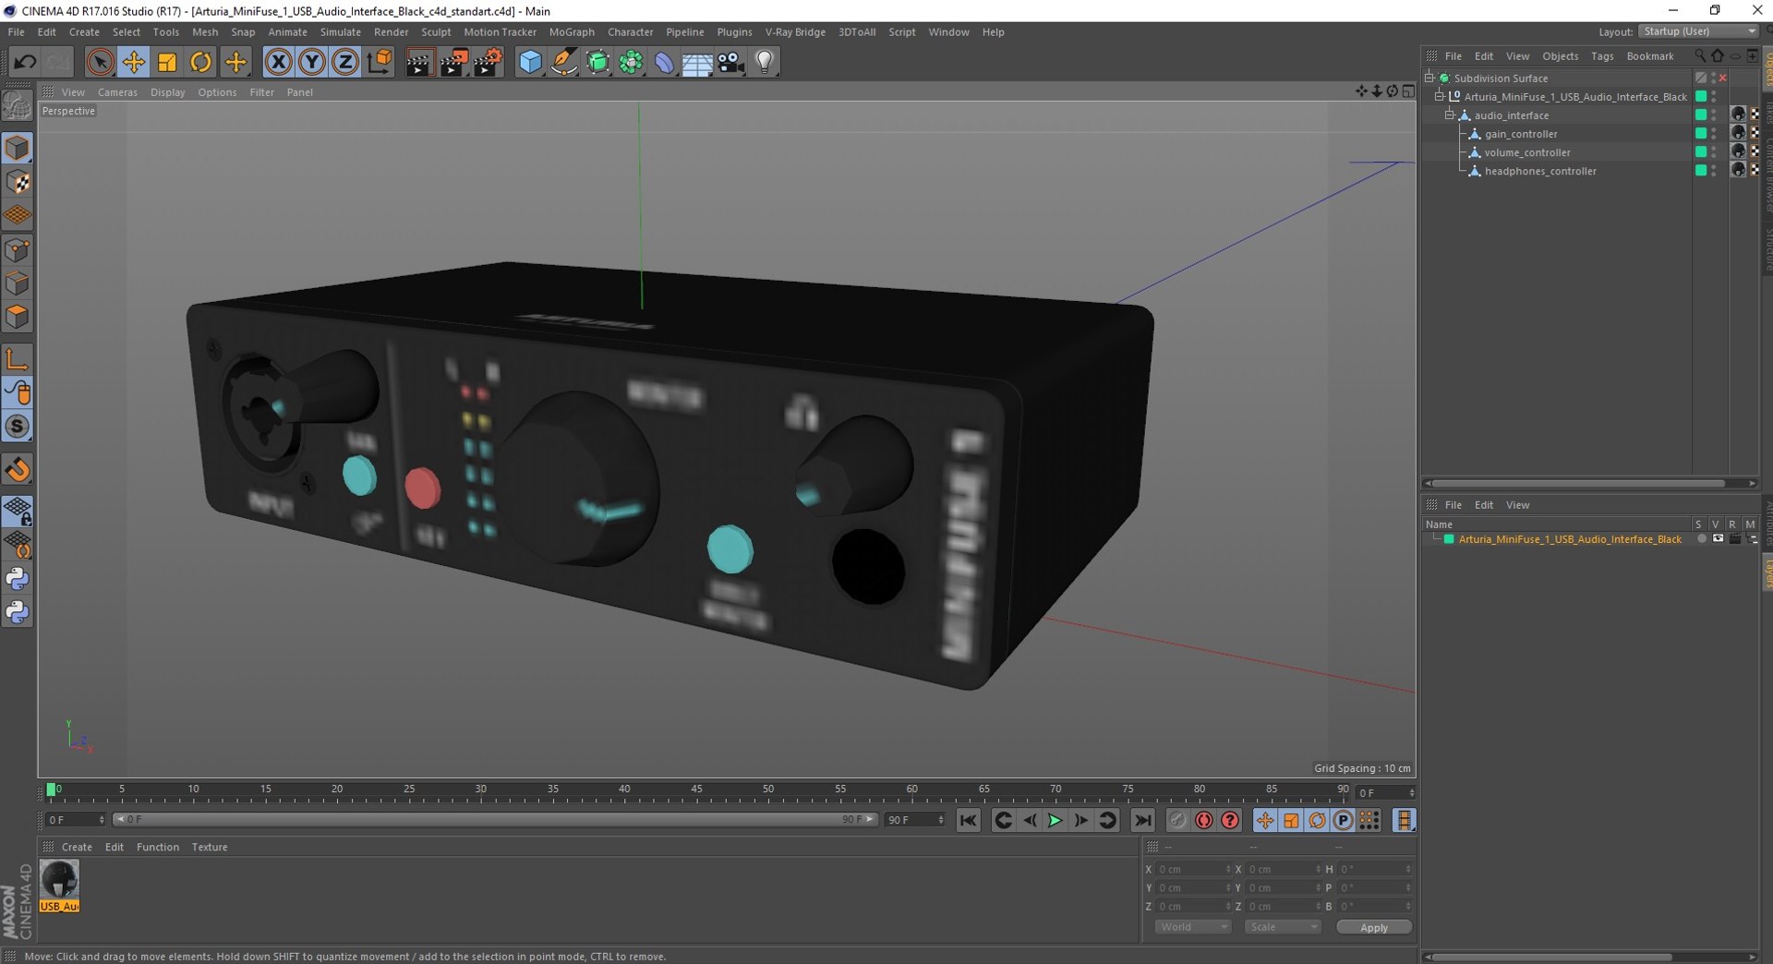Open the viewport Cameras menu
The height and width of the screenshot is (964, 1773).
117,92
